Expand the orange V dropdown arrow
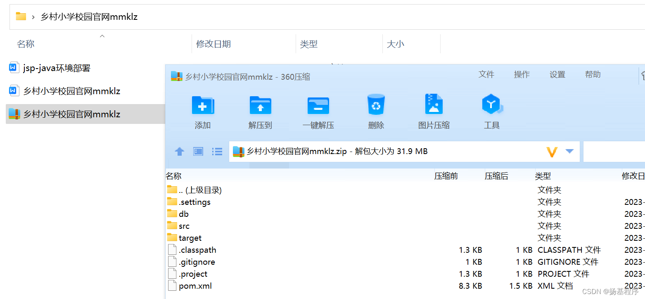The image size is (645, 299). point(570,151)
